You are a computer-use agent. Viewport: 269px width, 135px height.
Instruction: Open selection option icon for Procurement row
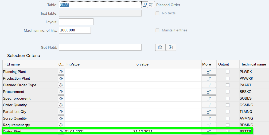click(61, 92)
